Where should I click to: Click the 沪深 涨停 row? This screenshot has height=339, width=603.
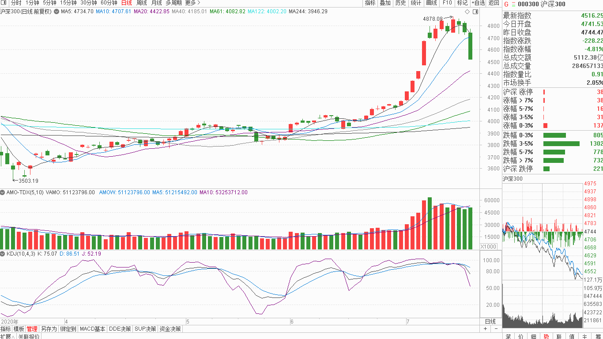point(553,92)
